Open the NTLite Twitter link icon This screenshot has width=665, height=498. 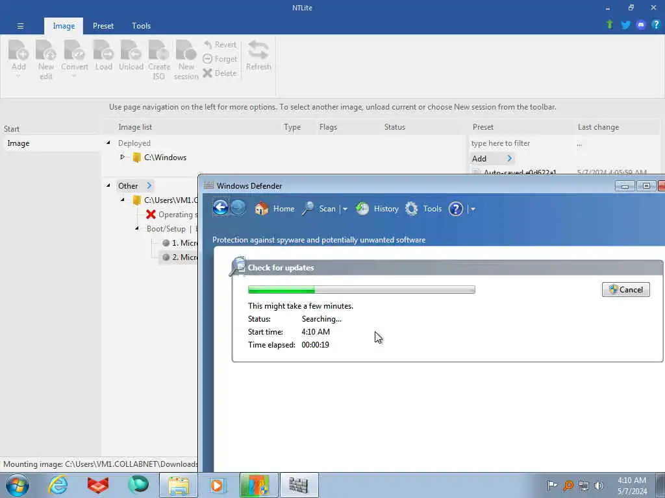point(625,25)
